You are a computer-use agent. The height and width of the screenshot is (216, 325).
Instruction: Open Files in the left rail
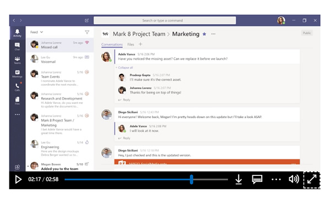(17, 101)
